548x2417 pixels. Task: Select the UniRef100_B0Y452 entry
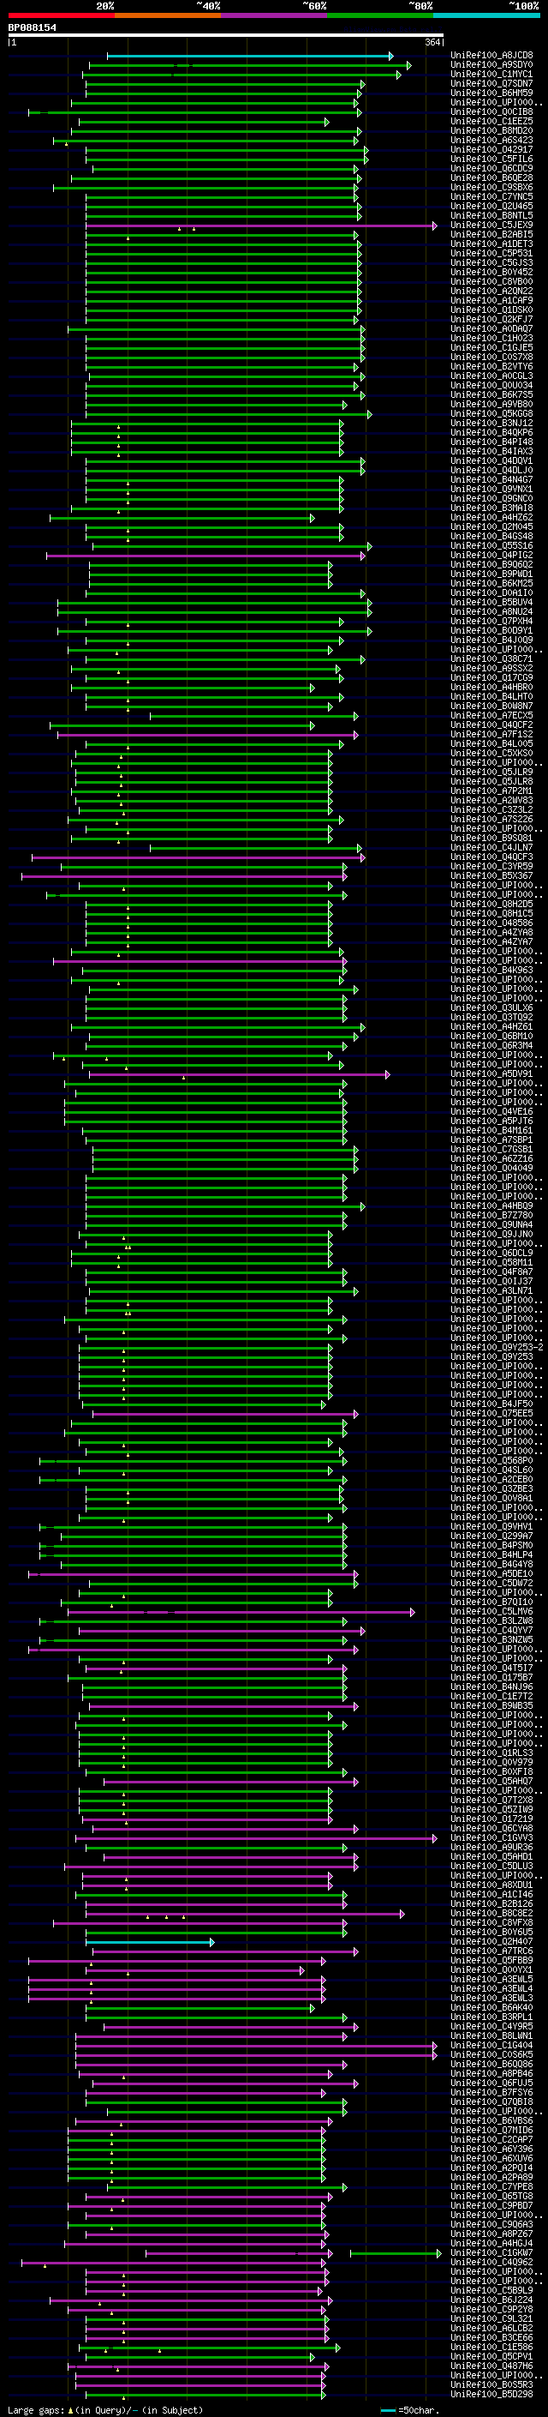pyautogui.click(x=491, y=273)
